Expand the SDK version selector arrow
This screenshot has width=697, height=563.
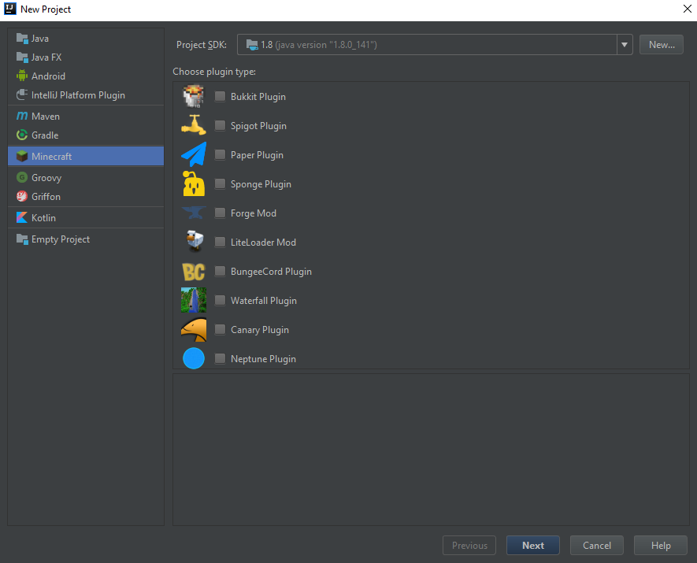pos(624,44)
